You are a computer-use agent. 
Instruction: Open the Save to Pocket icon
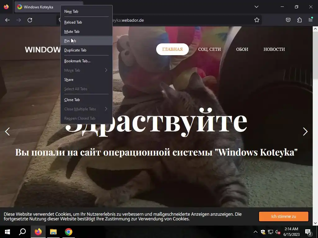click(288, 20)
